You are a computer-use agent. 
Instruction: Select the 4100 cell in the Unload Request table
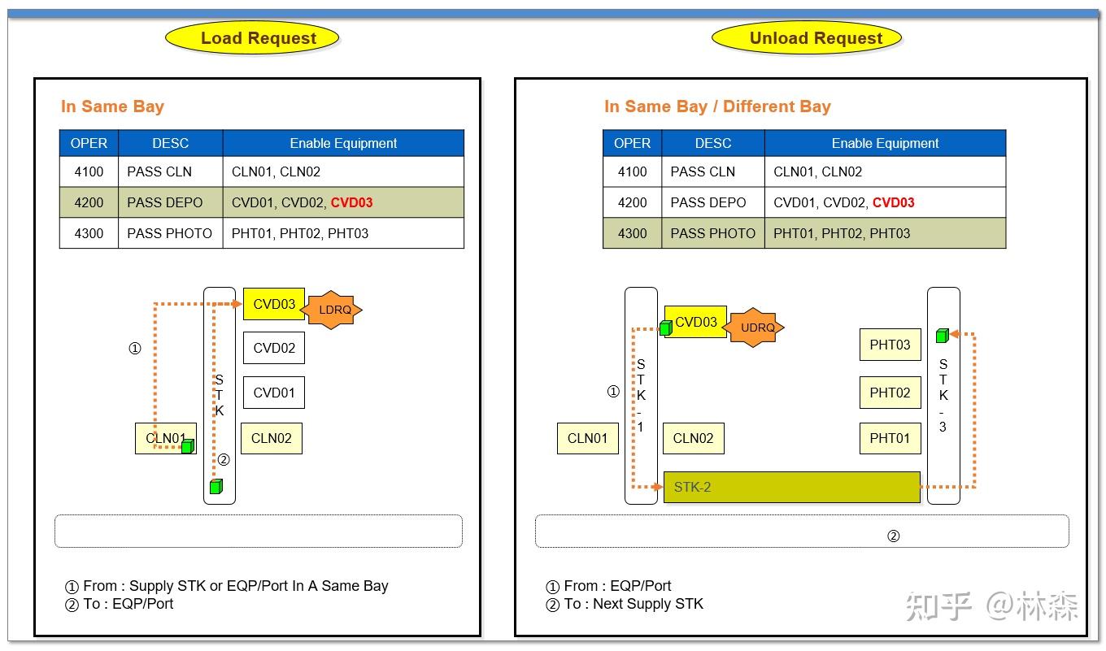(x=632, y=171)
